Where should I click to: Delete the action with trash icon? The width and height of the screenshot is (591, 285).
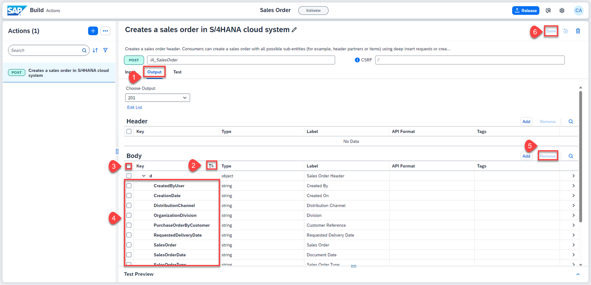[x=578, y=31]
